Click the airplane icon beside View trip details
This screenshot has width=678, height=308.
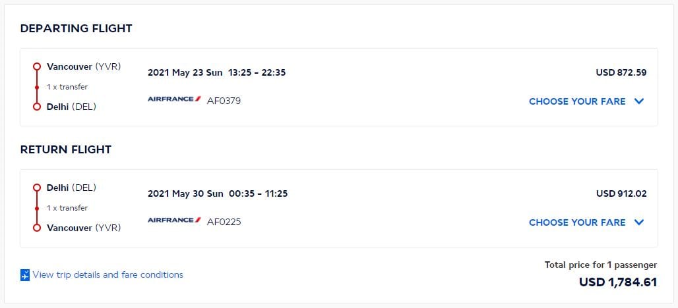(25, 275)
